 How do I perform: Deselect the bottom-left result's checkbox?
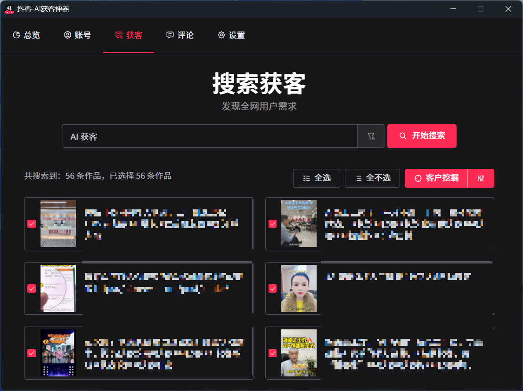(x=32, y=353)
